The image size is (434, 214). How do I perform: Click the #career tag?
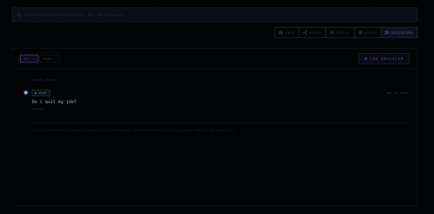click(x=38, y=109)
